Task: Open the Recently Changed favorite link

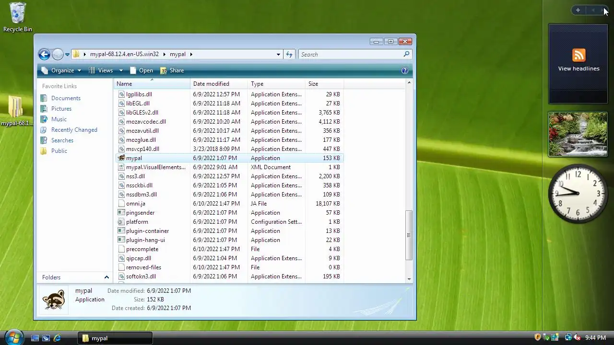Action: coord(74,130)
